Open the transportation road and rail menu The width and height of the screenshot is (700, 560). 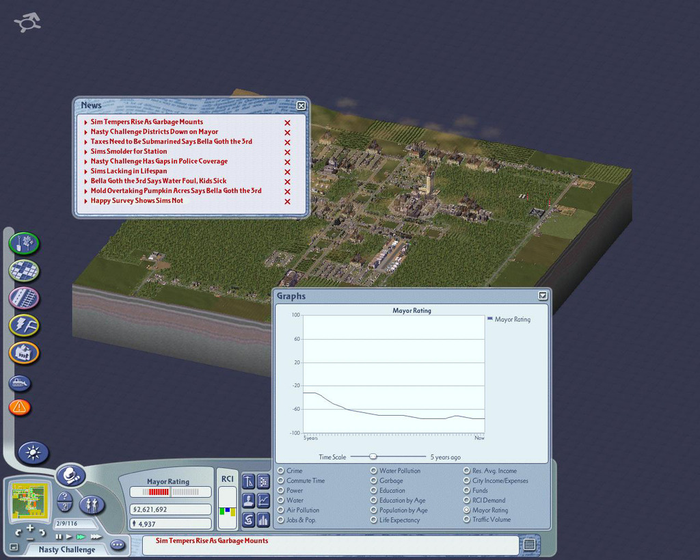click(x=24, y=298)
